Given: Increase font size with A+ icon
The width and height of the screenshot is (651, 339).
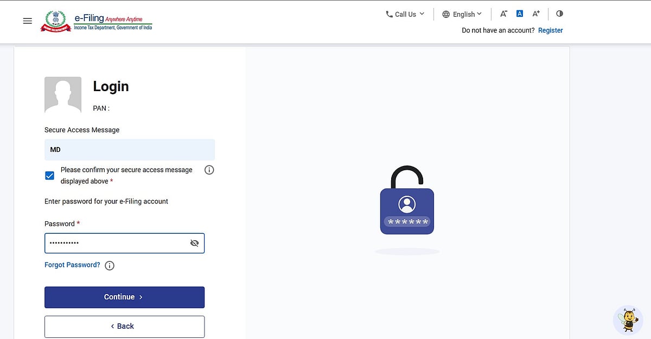Looking at the screenshot, I should (x=536, y=14).
